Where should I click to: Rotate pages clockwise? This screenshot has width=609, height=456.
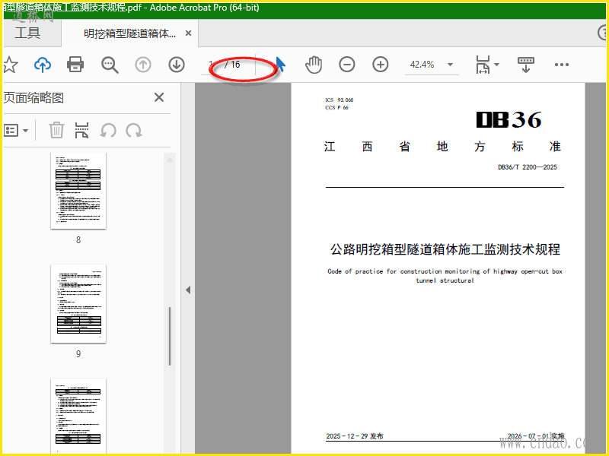click(134, 130)
